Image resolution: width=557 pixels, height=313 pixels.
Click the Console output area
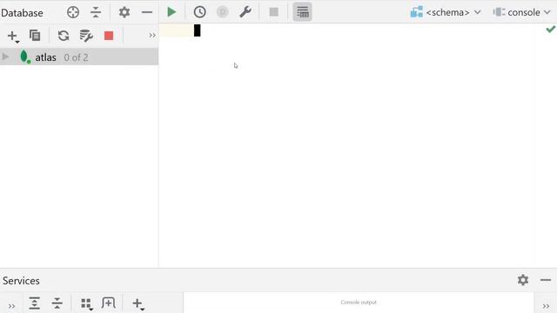point(359,303)
